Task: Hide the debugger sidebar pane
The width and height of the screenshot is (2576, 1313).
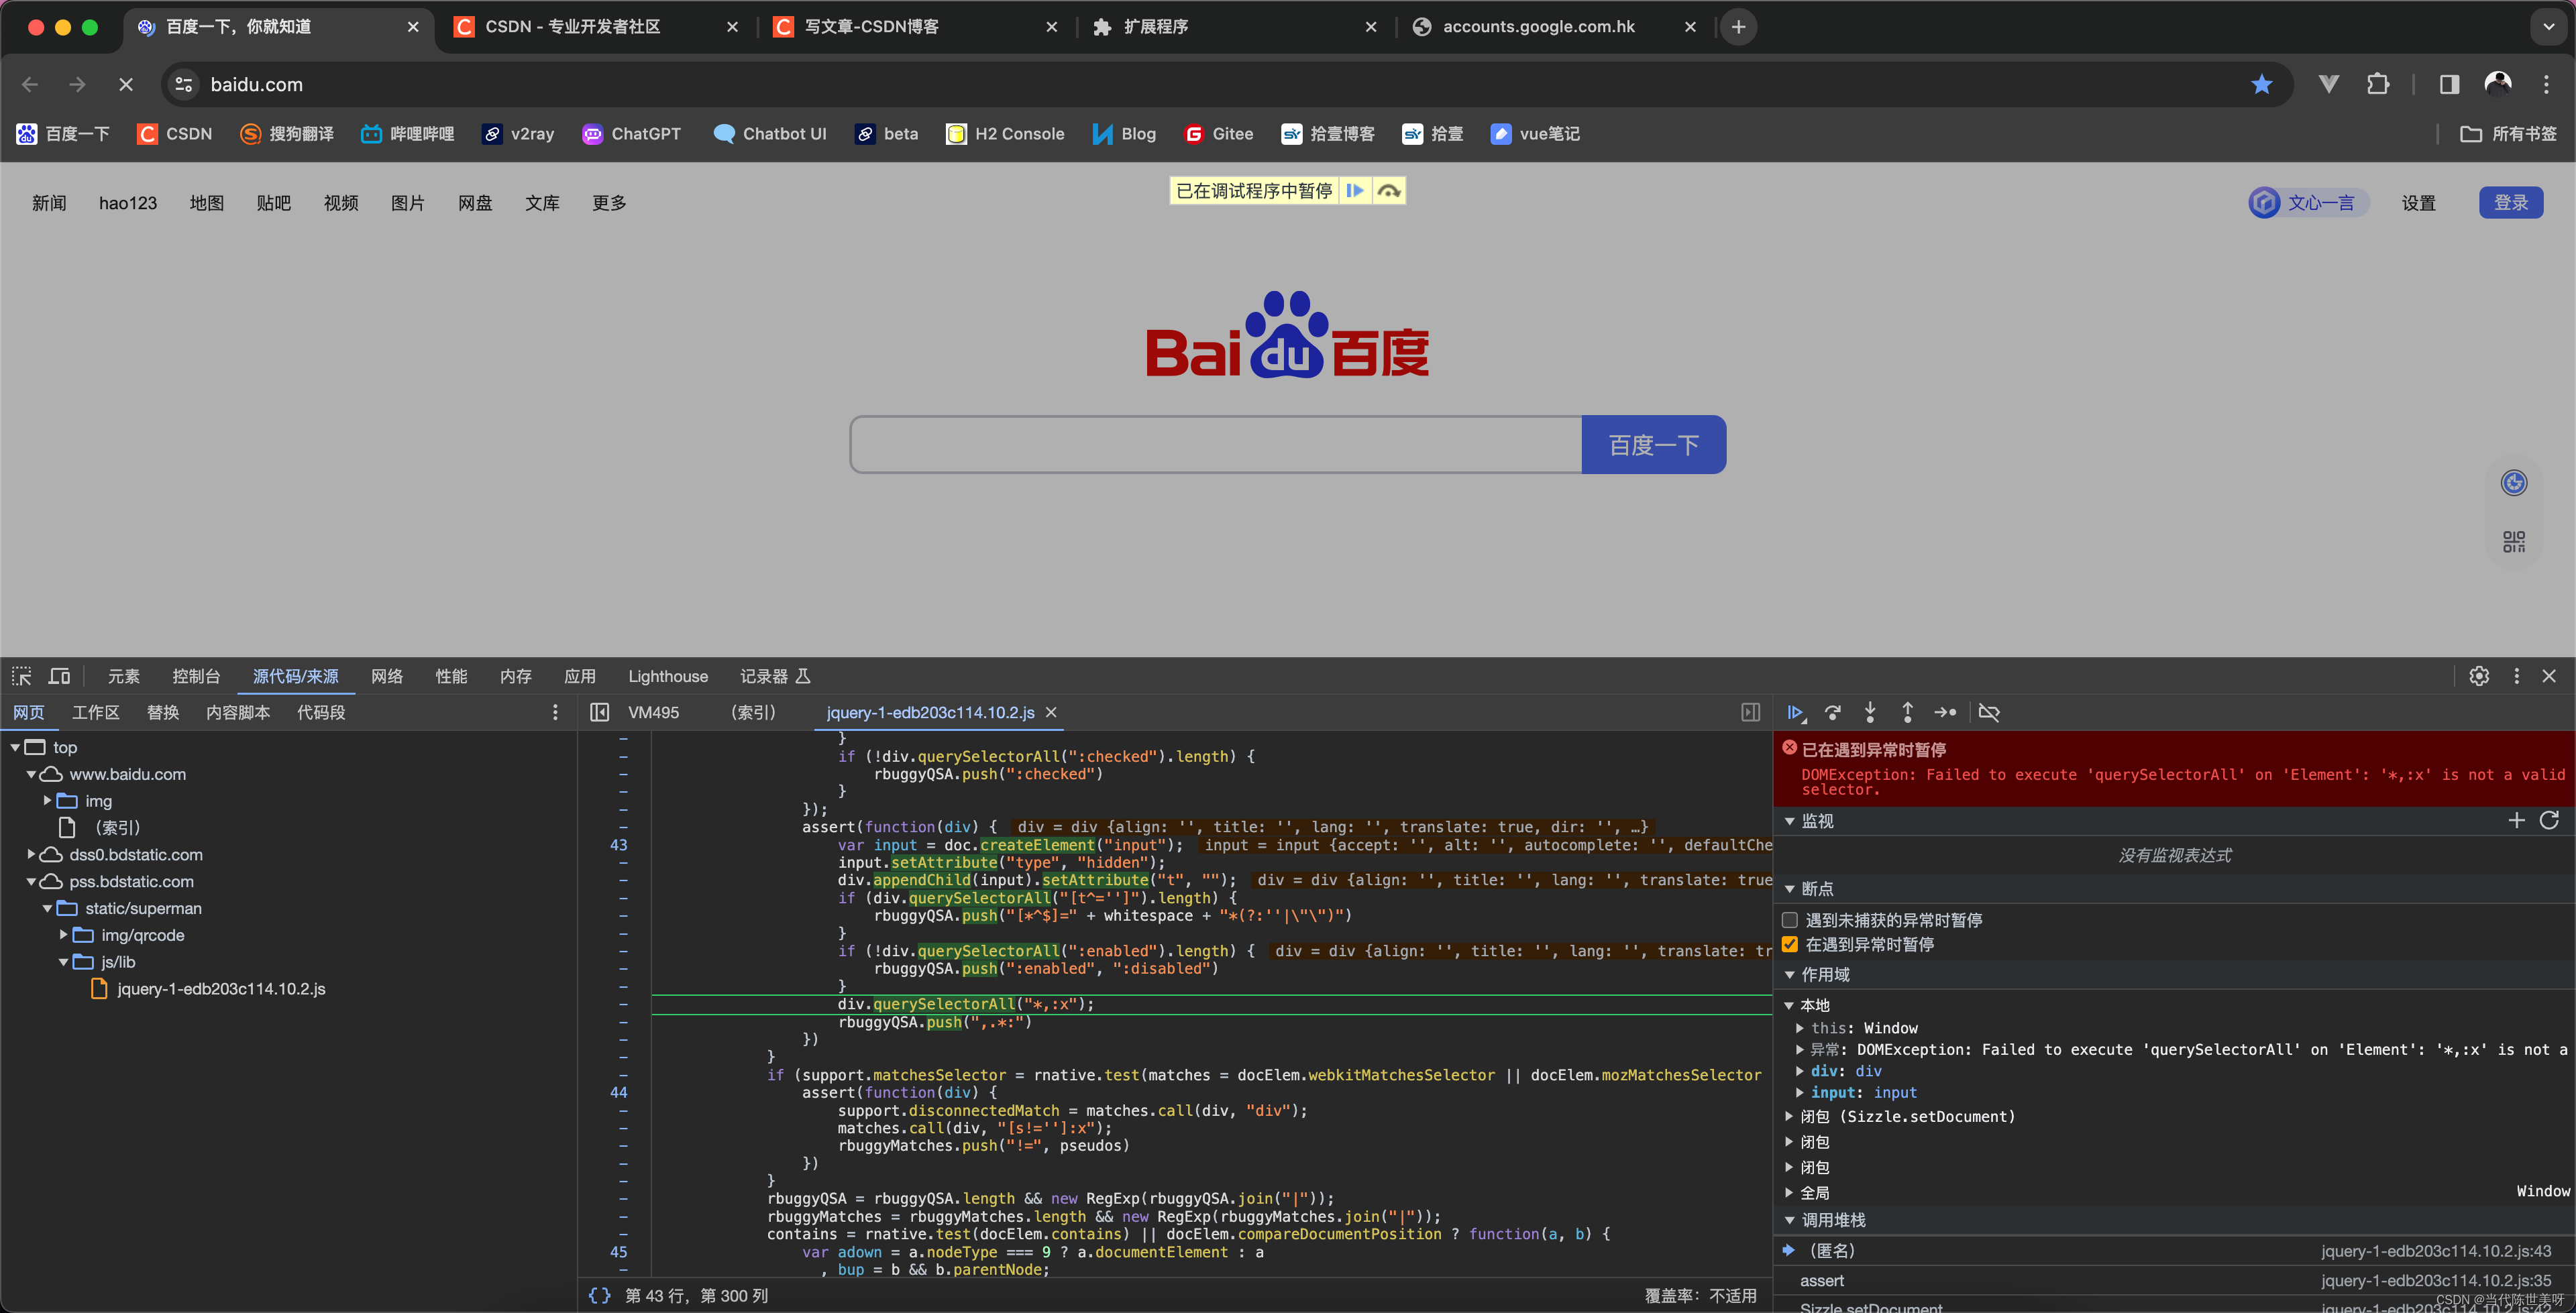Action: (1750, 712)
